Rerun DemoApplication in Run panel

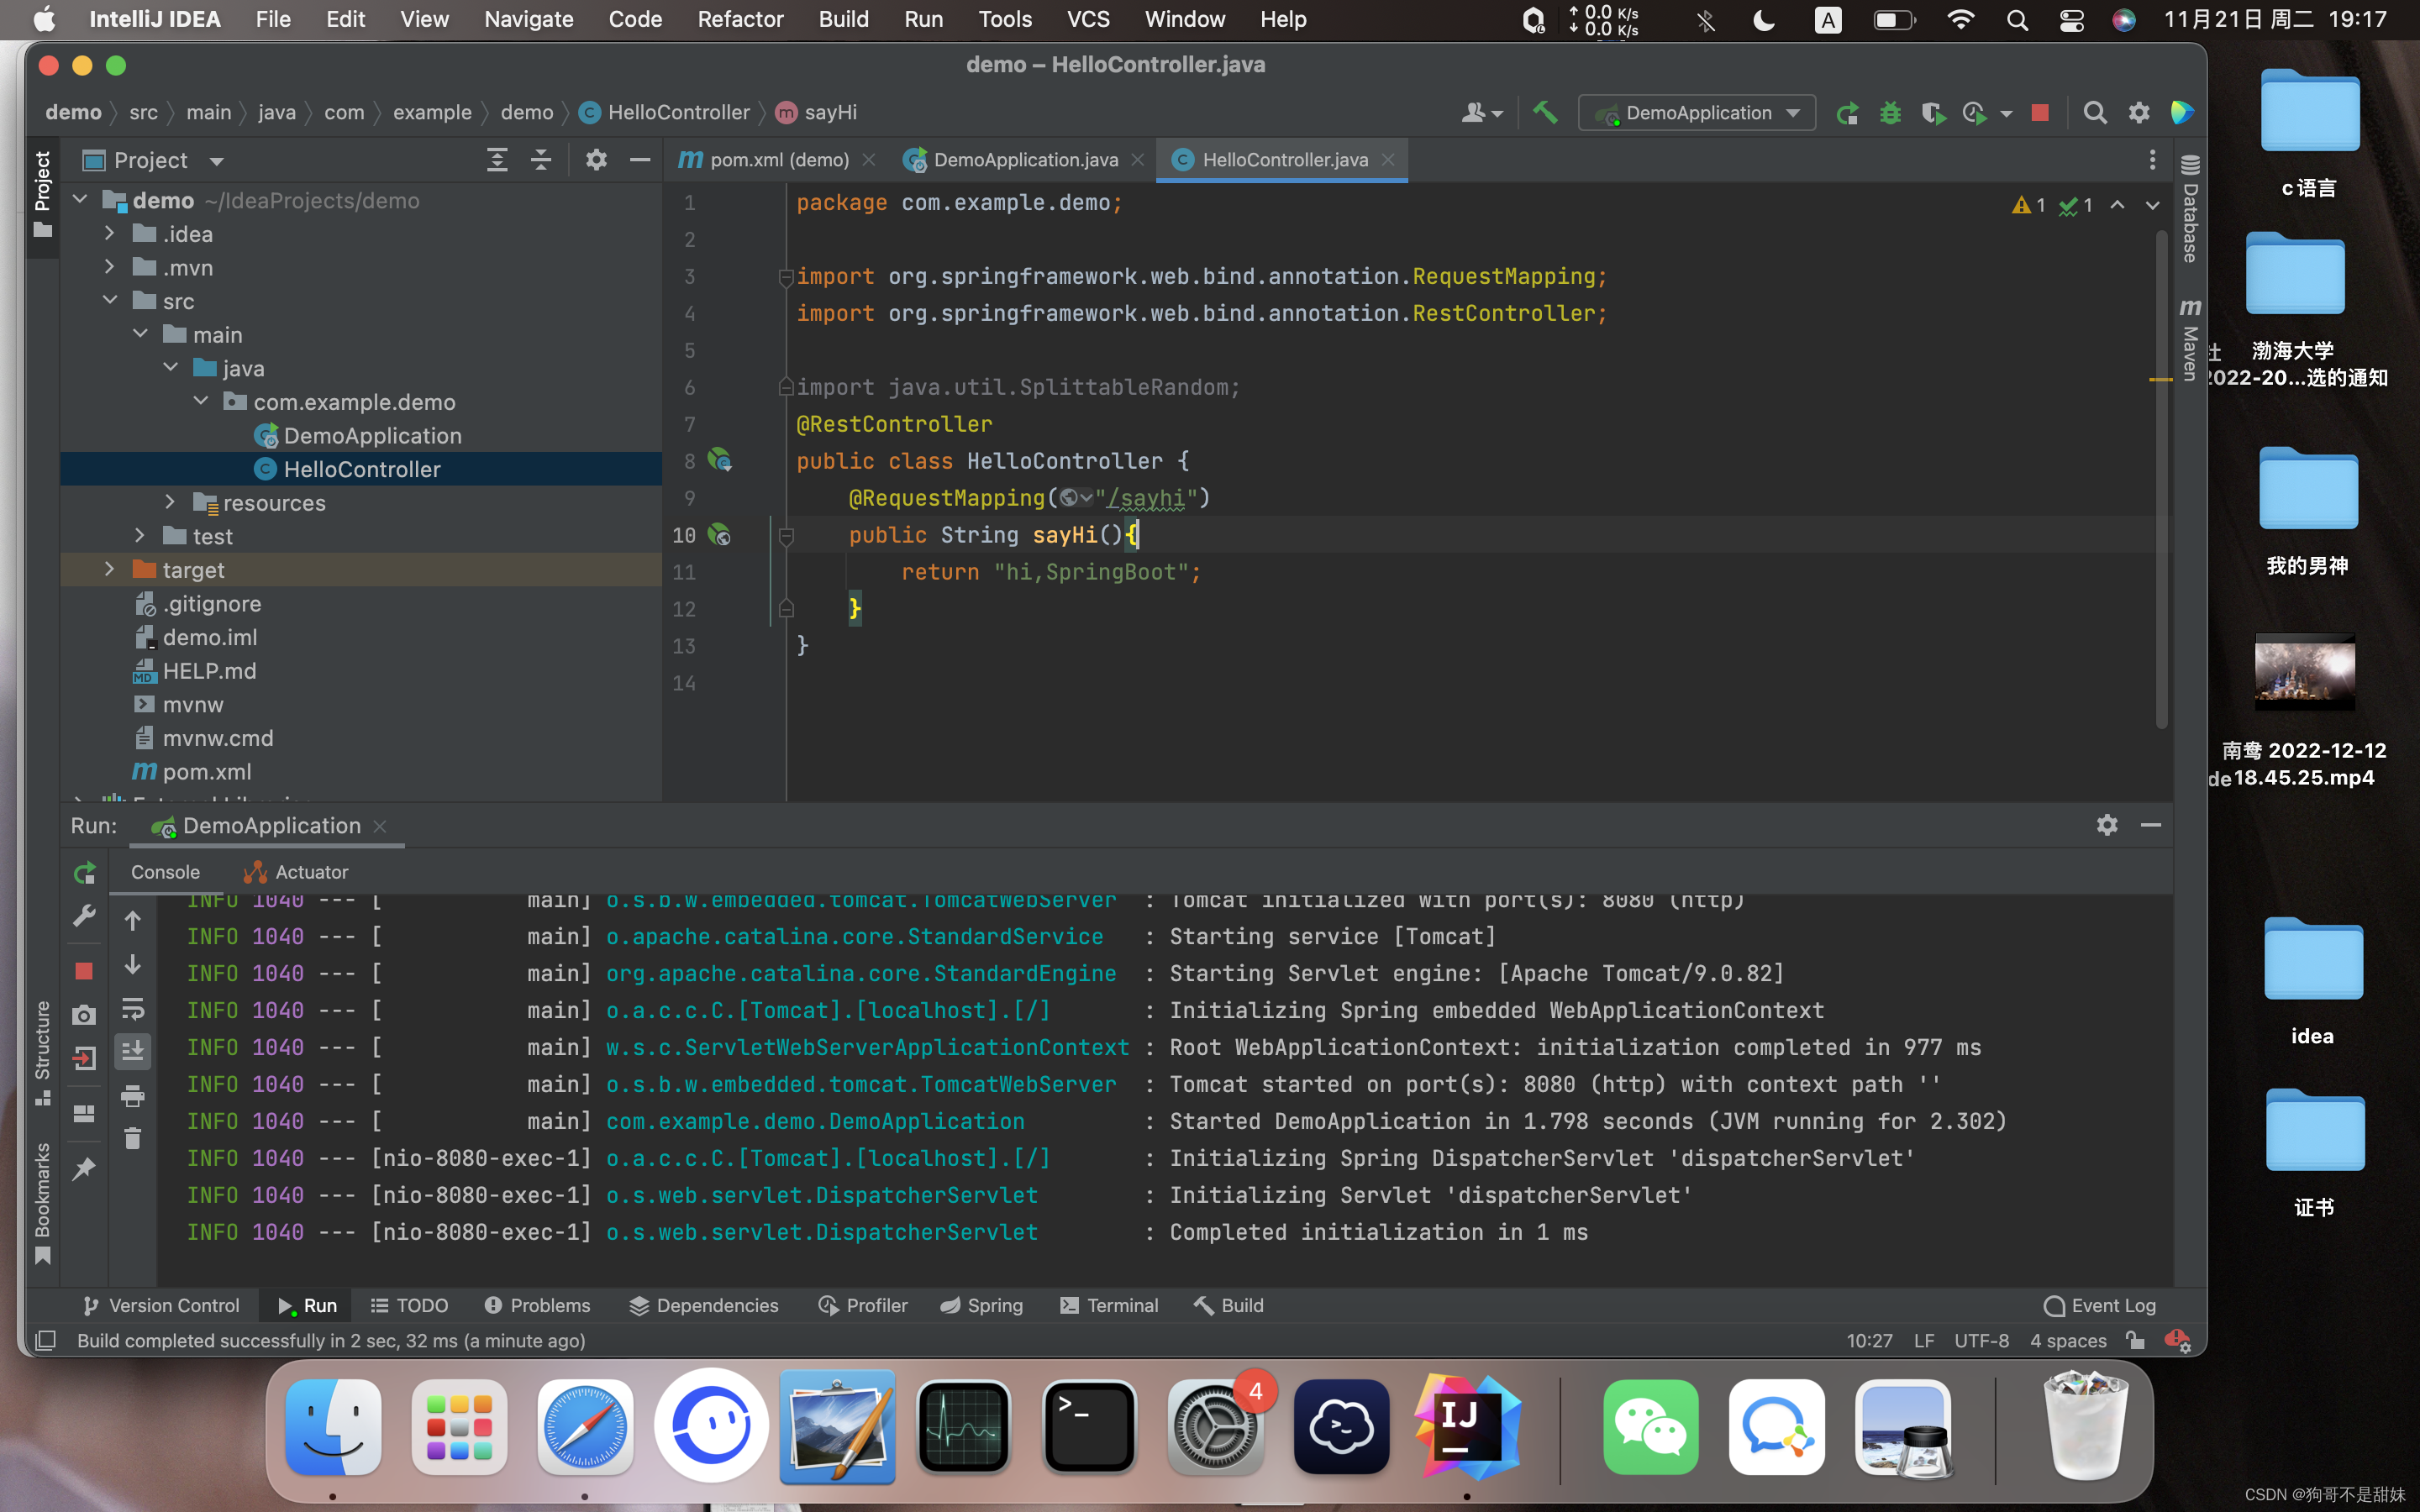(x=85, y=872)
